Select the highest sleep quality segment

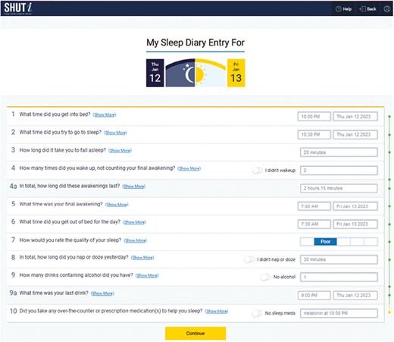tap(371, 242)
